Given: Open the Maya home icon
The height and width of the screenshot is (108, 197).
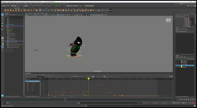Looking at the screenshot, I should click(2, 4).
